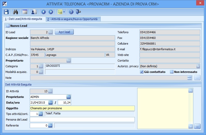Click the Note field stepper control
This screenshot has width=206, height=135.
(190, 78)
